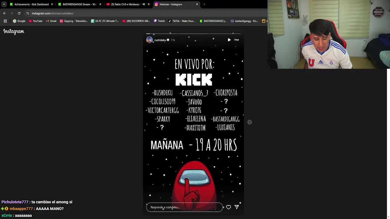Screen dimensions: 390x219
Task: Open the Zapping - Televisión bookmark
Action: [x=73, y=21]
